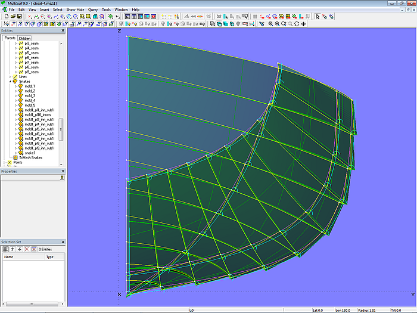
Task: Expand the Points tree node
Action: click(x=5, y=162)
